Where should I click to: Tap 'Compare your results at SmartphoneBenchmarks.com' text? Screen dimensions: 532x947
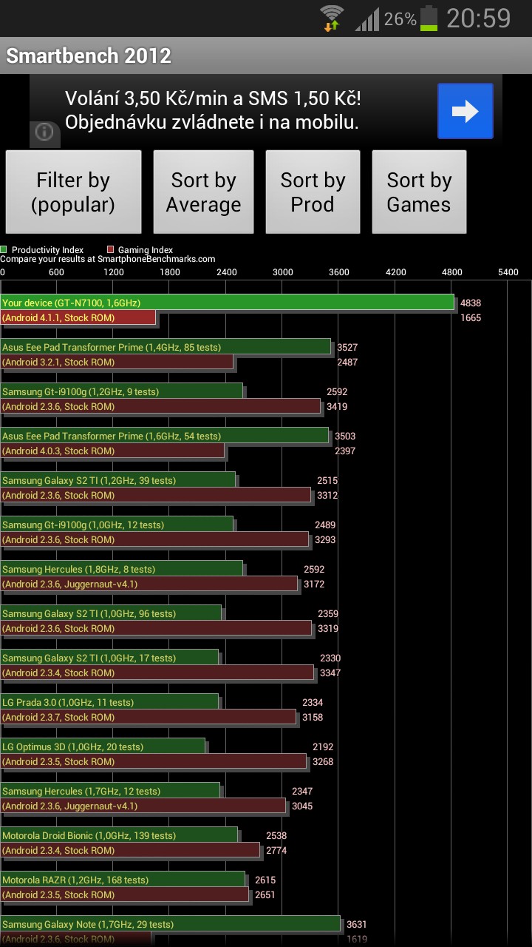coord(108,259)
